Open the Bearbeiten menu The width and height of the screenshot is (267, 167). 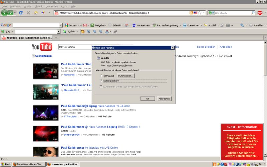(15, 6)
